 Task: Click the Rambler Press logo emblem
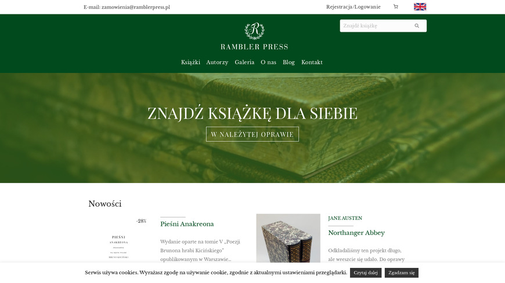[x=254, y=31]
